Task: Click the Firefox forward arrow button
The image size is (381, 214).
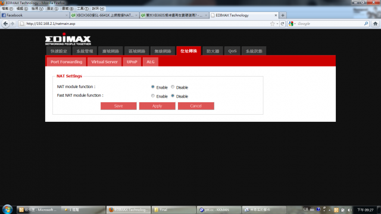Action: pos(13,24)
